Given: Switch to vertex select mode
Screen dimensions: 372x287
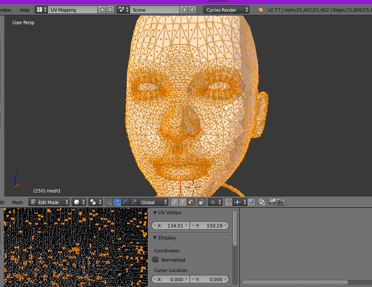Looking at the screenshot, I should (x=174, y=202).
